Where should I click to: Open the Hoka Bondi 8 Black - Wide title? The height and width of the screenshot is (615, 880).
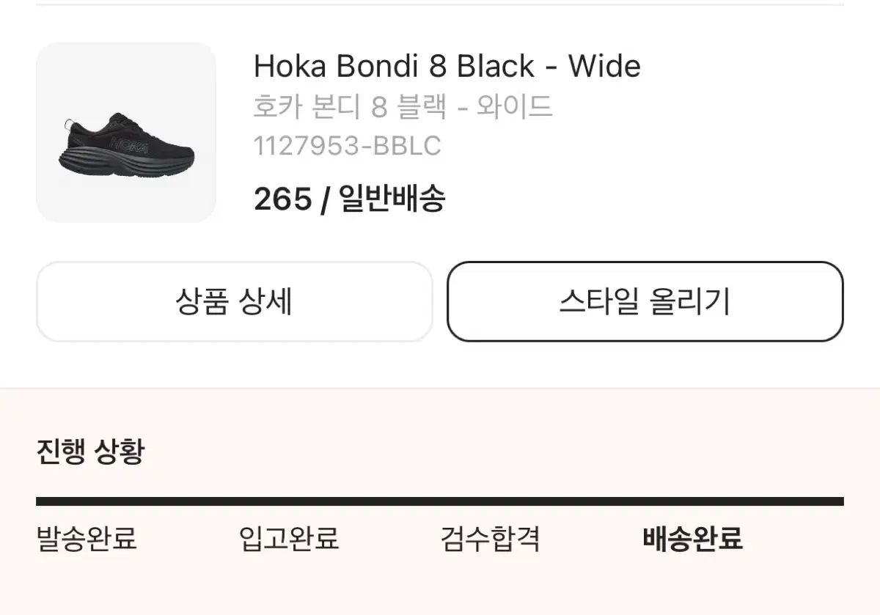pyautogui.click(x=447, y=67)
